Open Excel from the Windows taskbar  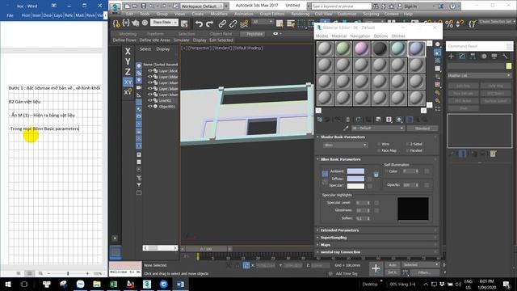pos(113,284)
